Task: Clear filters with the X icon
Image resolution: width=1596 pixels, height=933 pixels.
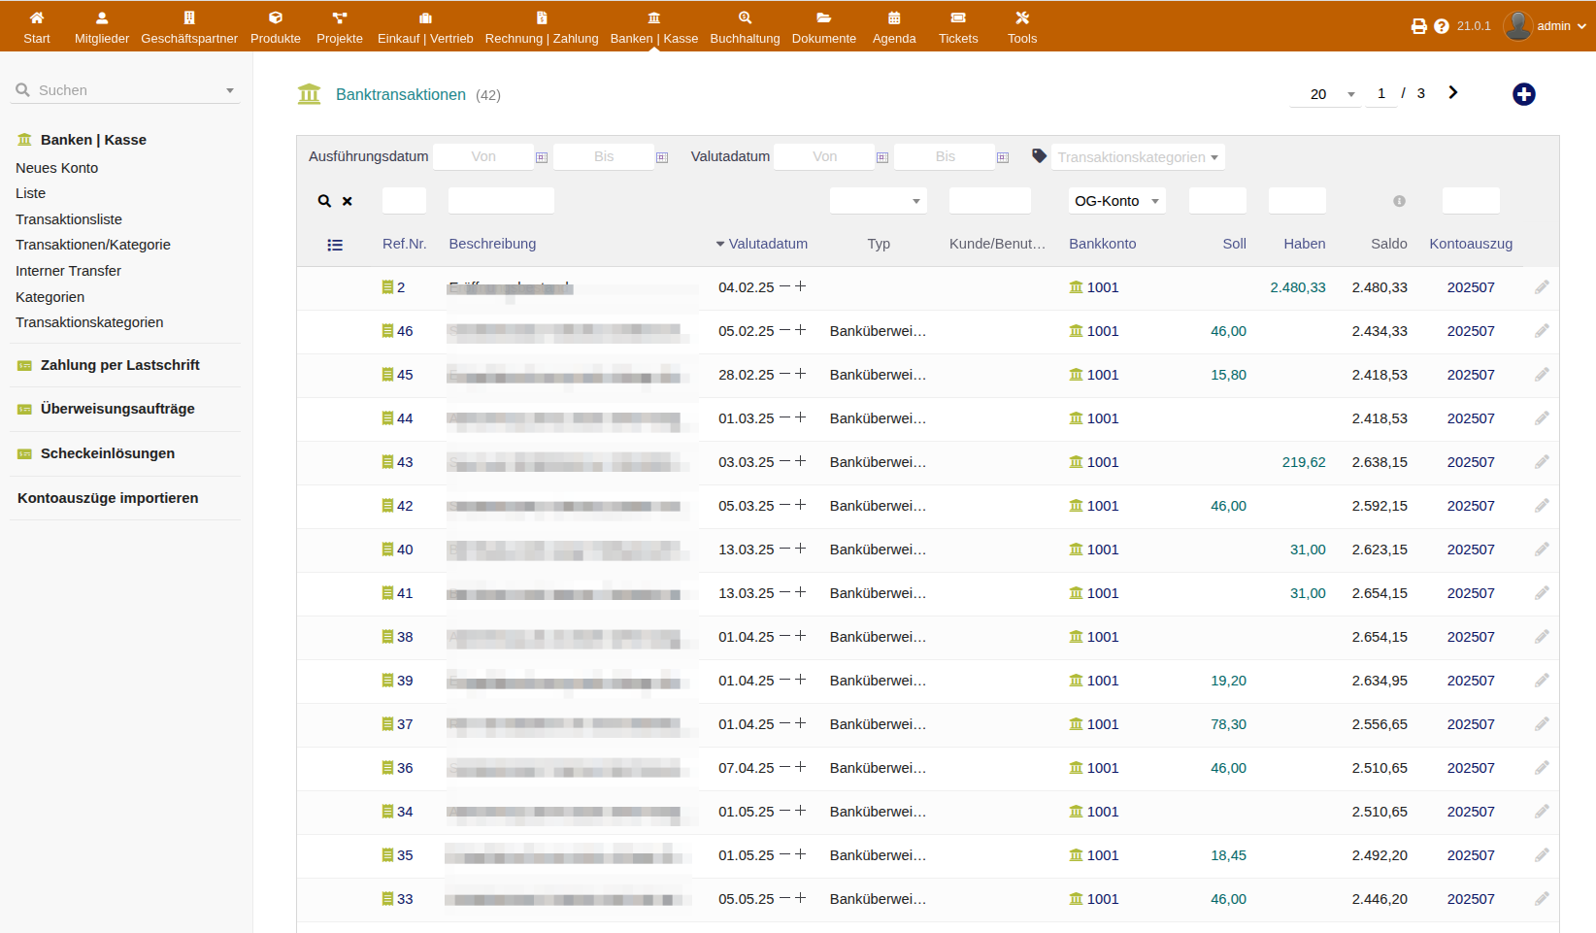Action: pos(348,201)
